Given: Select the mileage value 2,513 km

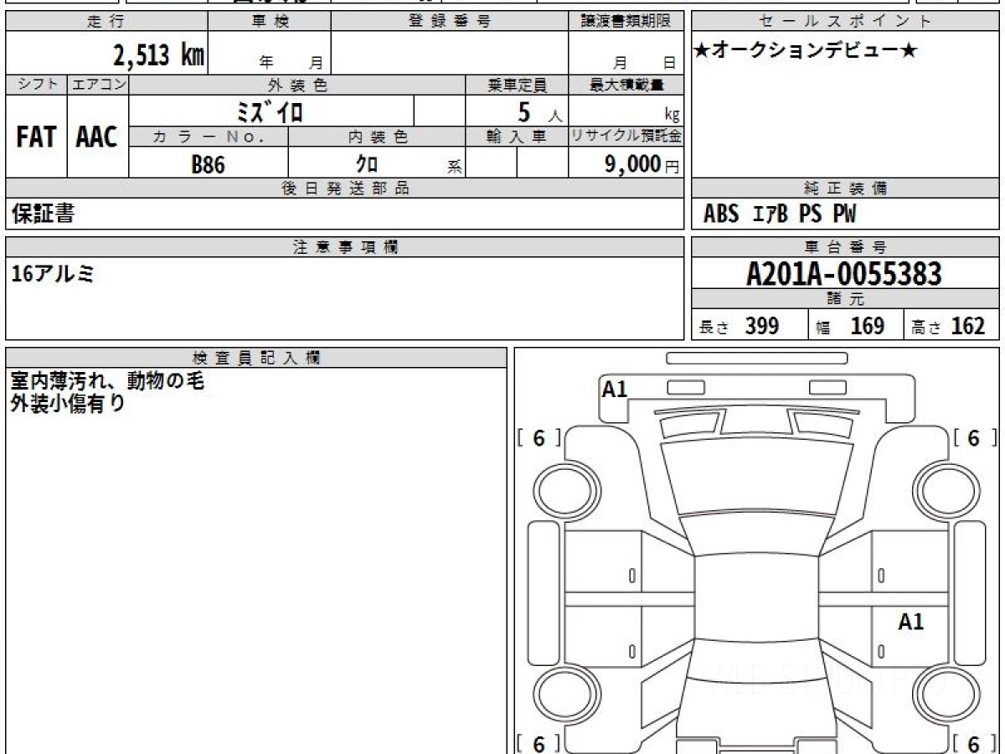Looking at the screenshot, I should pyautogui.click(x=159, y=55).
